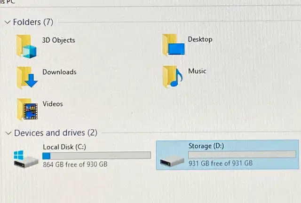
Task: Collapse the Folders section chevron
Action: tap(8, 22)
